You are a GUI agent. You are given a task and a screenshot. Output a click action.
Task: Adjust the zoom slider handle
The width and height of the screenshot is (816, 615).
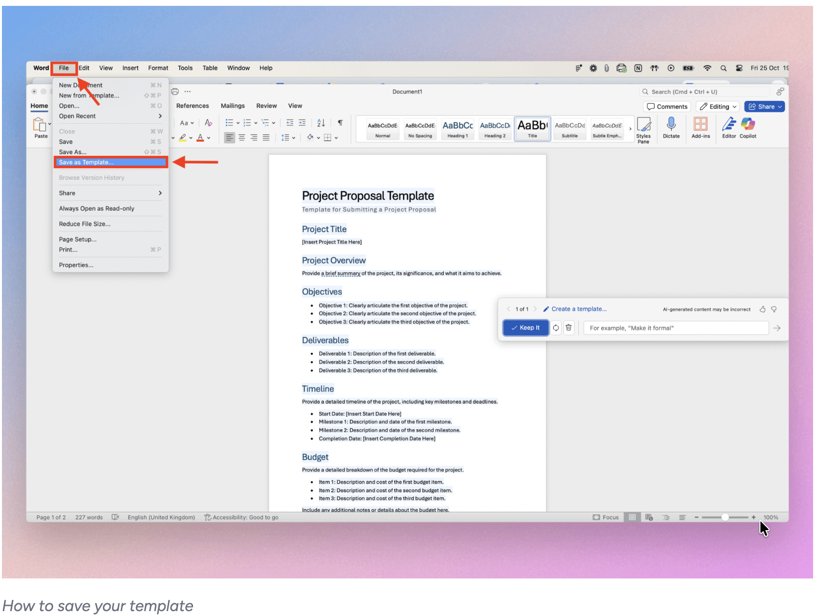725,518
